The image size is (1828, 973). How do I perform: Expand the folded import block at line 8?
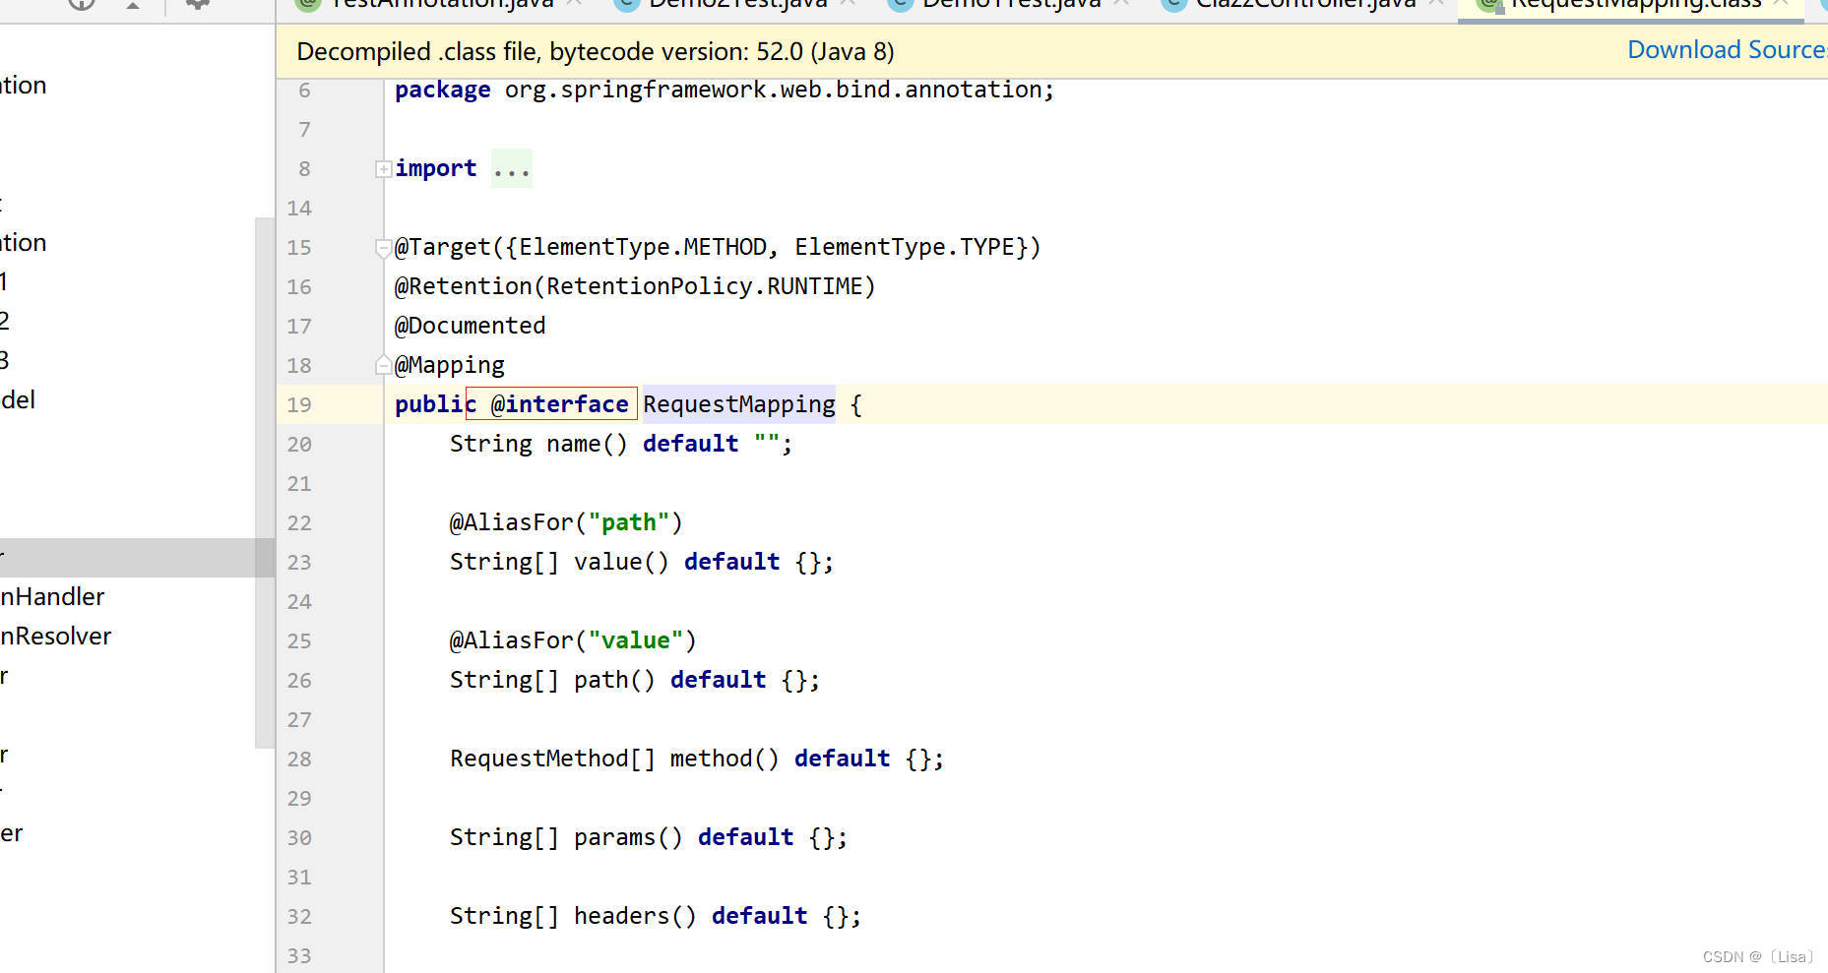coord(383,169)
